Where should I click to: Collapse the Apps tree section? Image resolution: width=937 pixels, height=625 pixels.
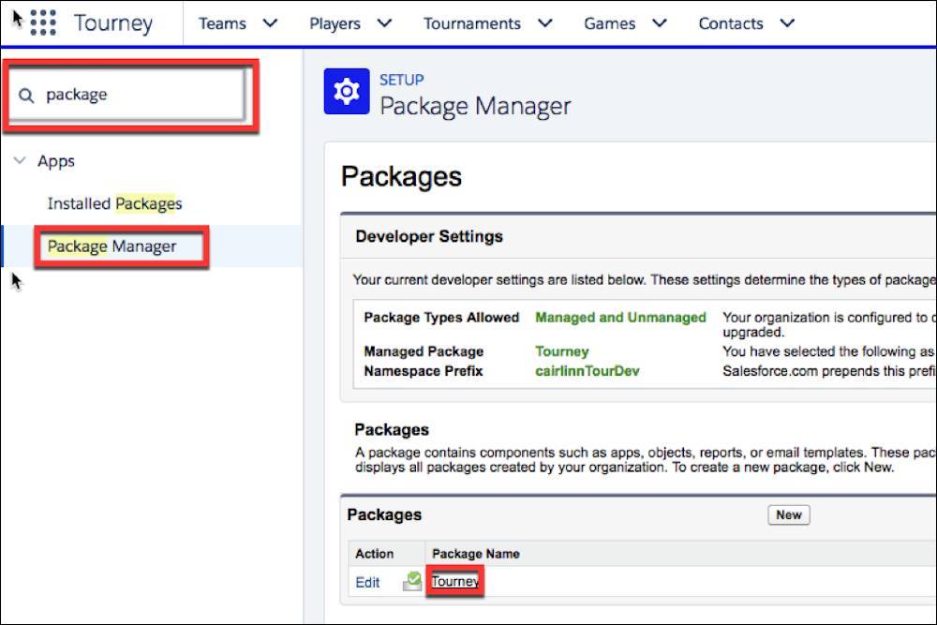tap(21, 160)
